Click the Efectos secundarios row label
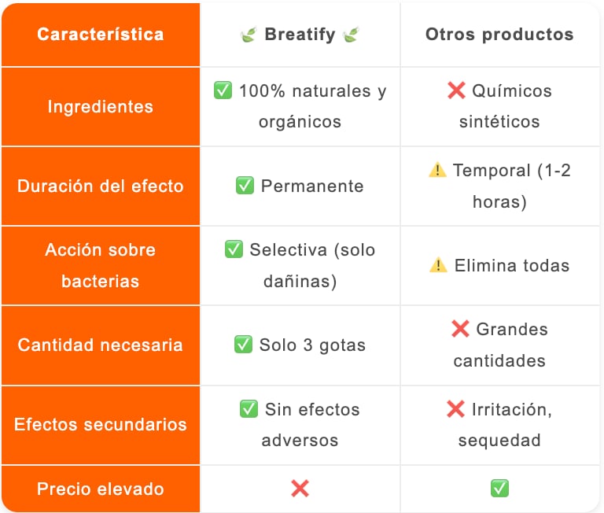This screenshot has width=604, height=513. click(x=101, y=425)
